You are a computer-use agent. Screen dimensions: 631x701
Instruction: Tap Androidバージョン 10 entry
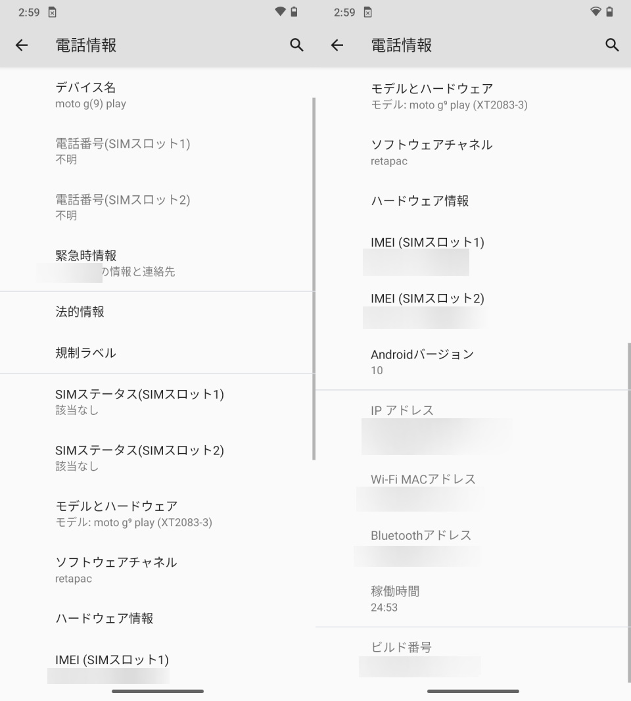click(x=472, y=362)
